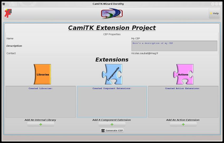
Task: Click the Created Component Extensions list area
Action: 112,102
